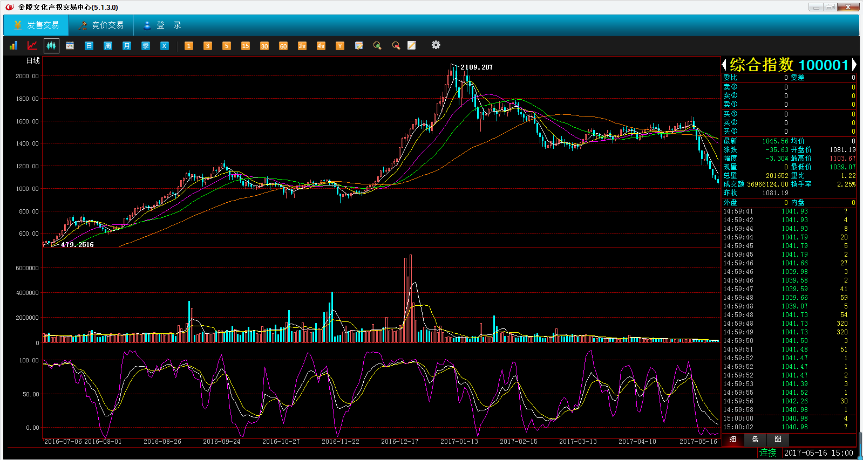Select the 4hr interval button
863x460 pixels.
(x=321, y=46)
